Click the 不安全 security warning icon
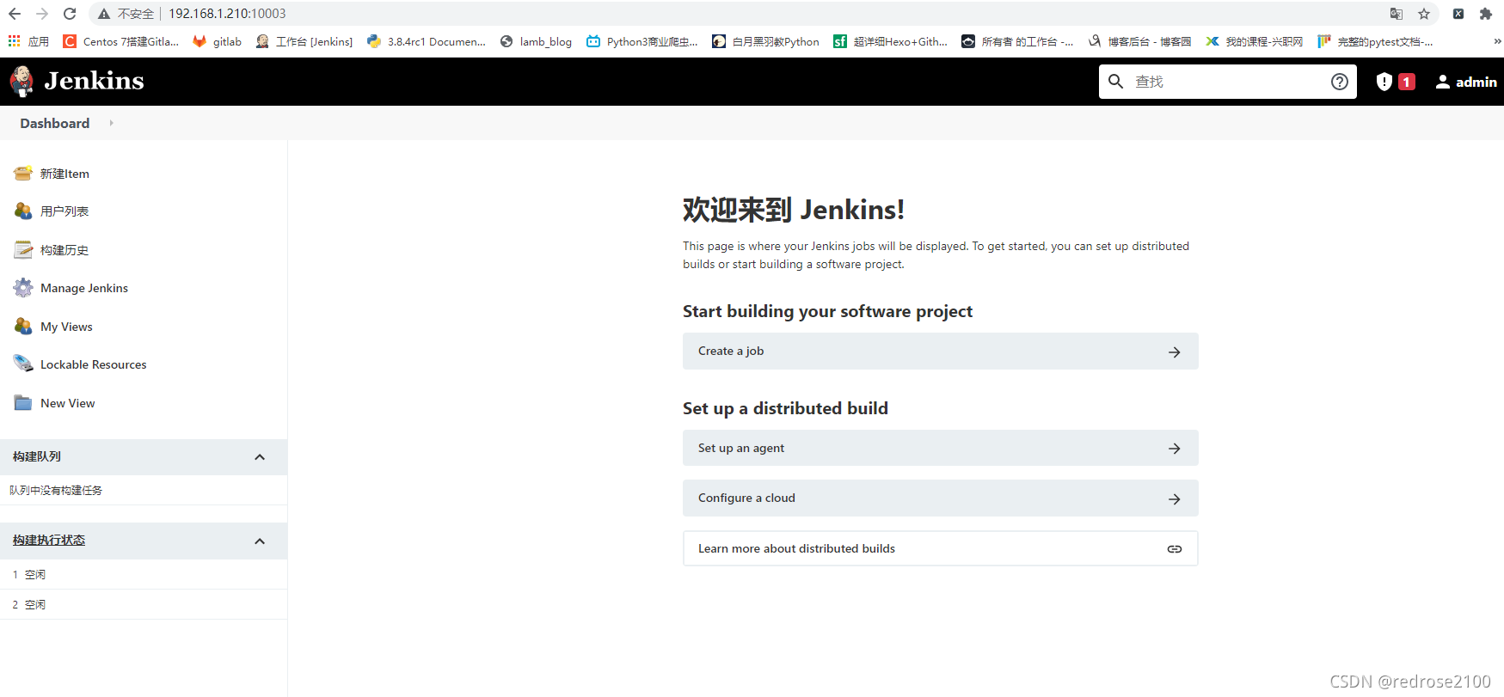Screen dimensions: 1504x697 (x=104, y=14)
